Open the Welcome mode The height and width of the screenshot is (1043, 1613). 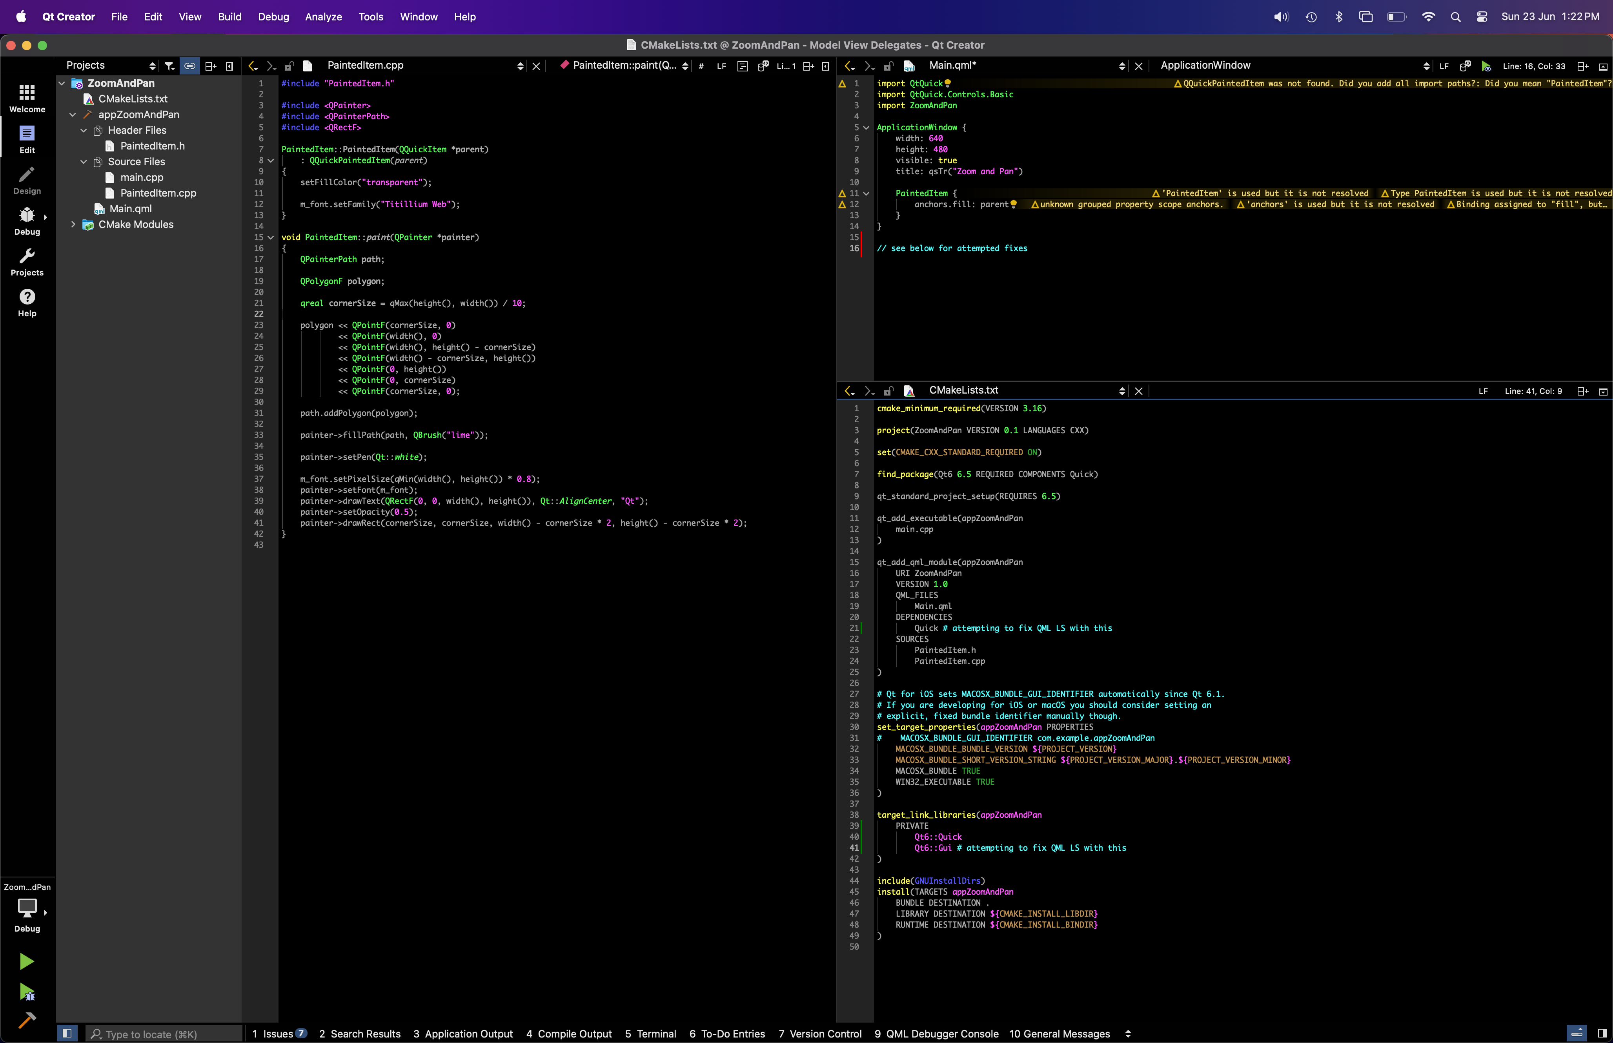tap(27, 98)
